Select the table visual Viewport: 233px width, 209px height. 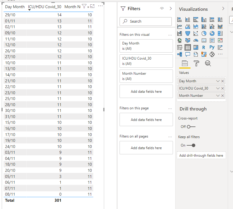pos(188,47)
